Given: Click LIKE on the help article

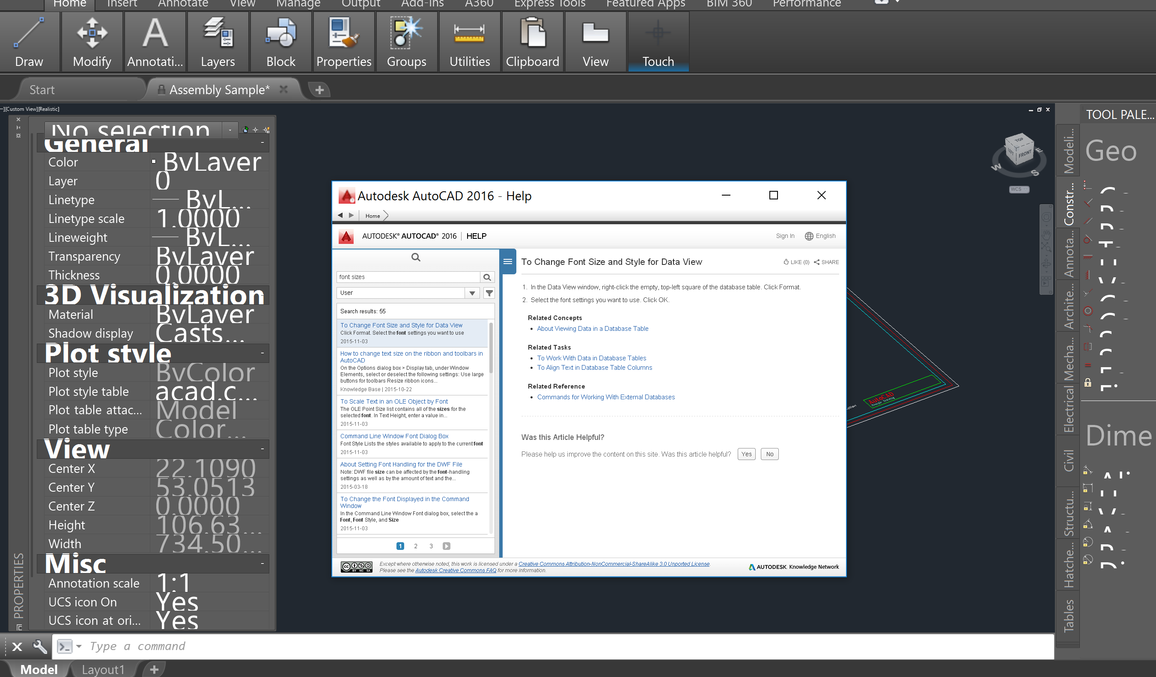Looking at the screenshot, I should [x=796, y=262].
